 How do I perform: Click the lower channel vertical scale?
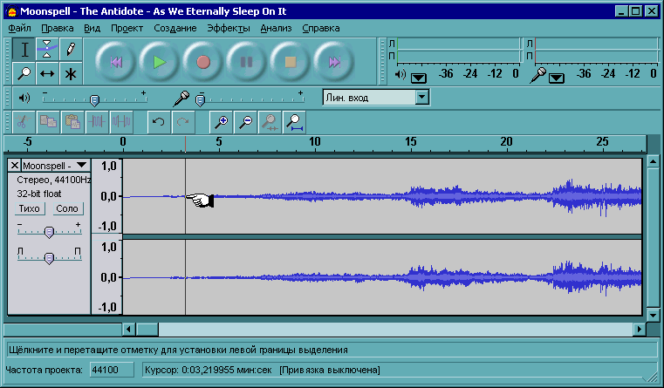point(107,277)
